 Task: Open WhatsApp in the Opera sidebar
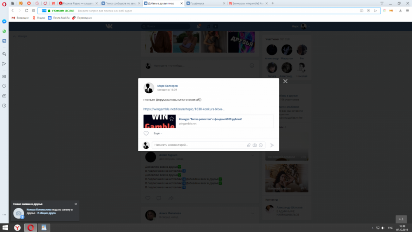4,31
